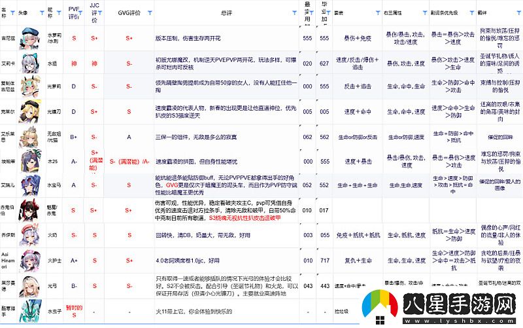Click the 无敌姐/光猫 character avatar

pyautogui.click(x=31, y=137)
